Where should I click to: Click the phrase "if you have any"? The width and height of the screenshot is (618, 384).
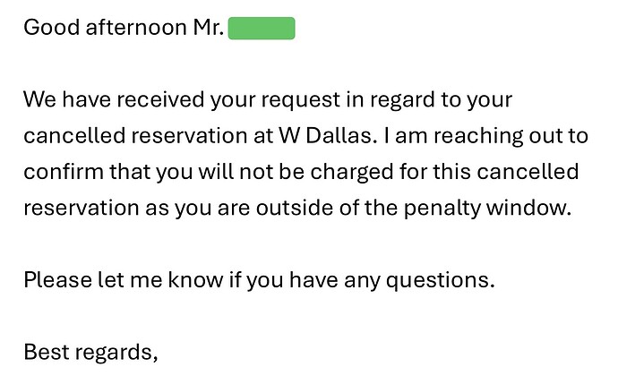coord(305,280)
